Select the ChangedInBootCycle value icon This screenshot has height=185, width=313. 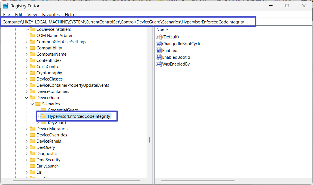point(158,44)
